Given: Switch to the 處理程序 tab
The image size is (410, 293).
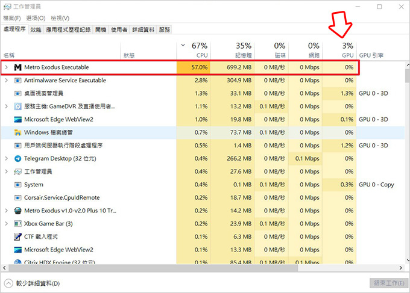Looking at the screenshot, I should [x=14, y=29].
